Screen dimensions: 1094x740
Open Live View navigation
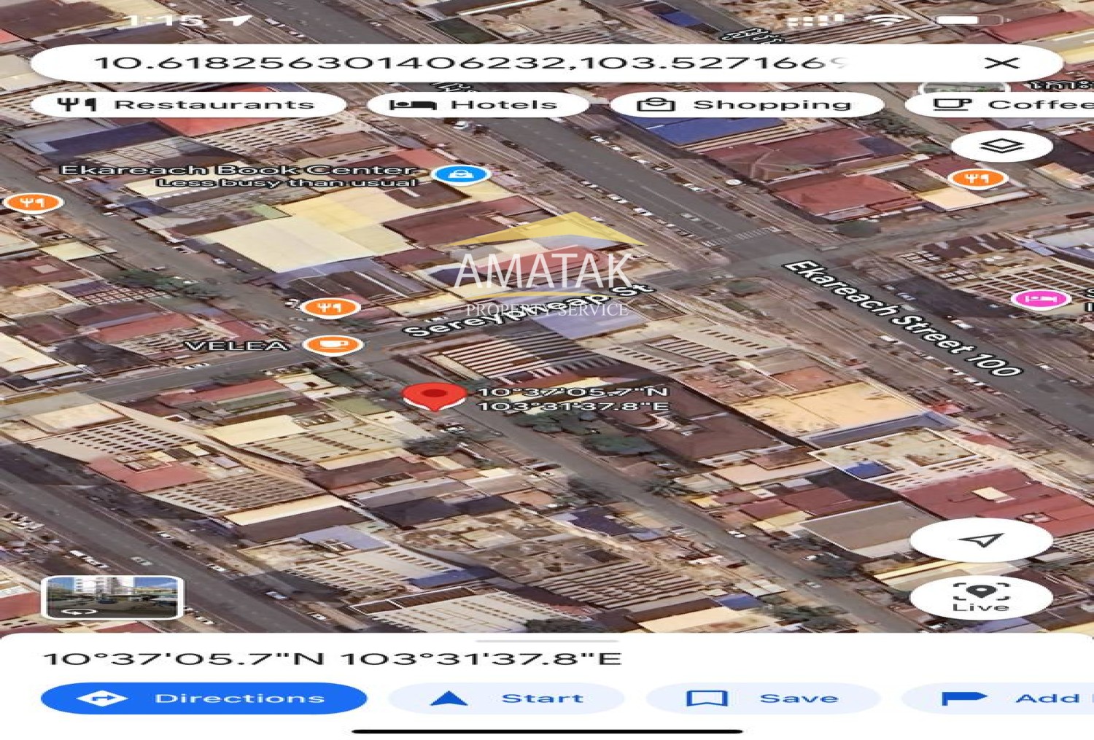(x=981, y=597)
